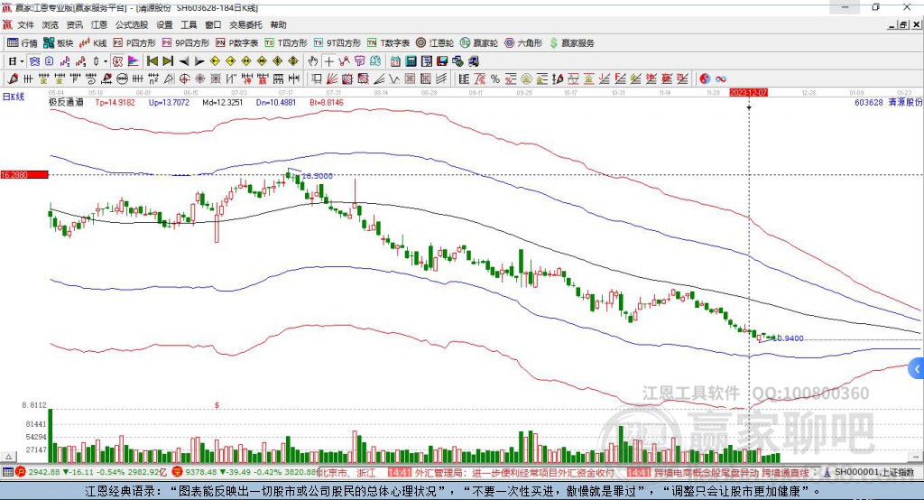The height and width of the screenshot is (500, 924).
Task: Open the 工具 menu
Action: pyautogui.click(x=189, y=24)
